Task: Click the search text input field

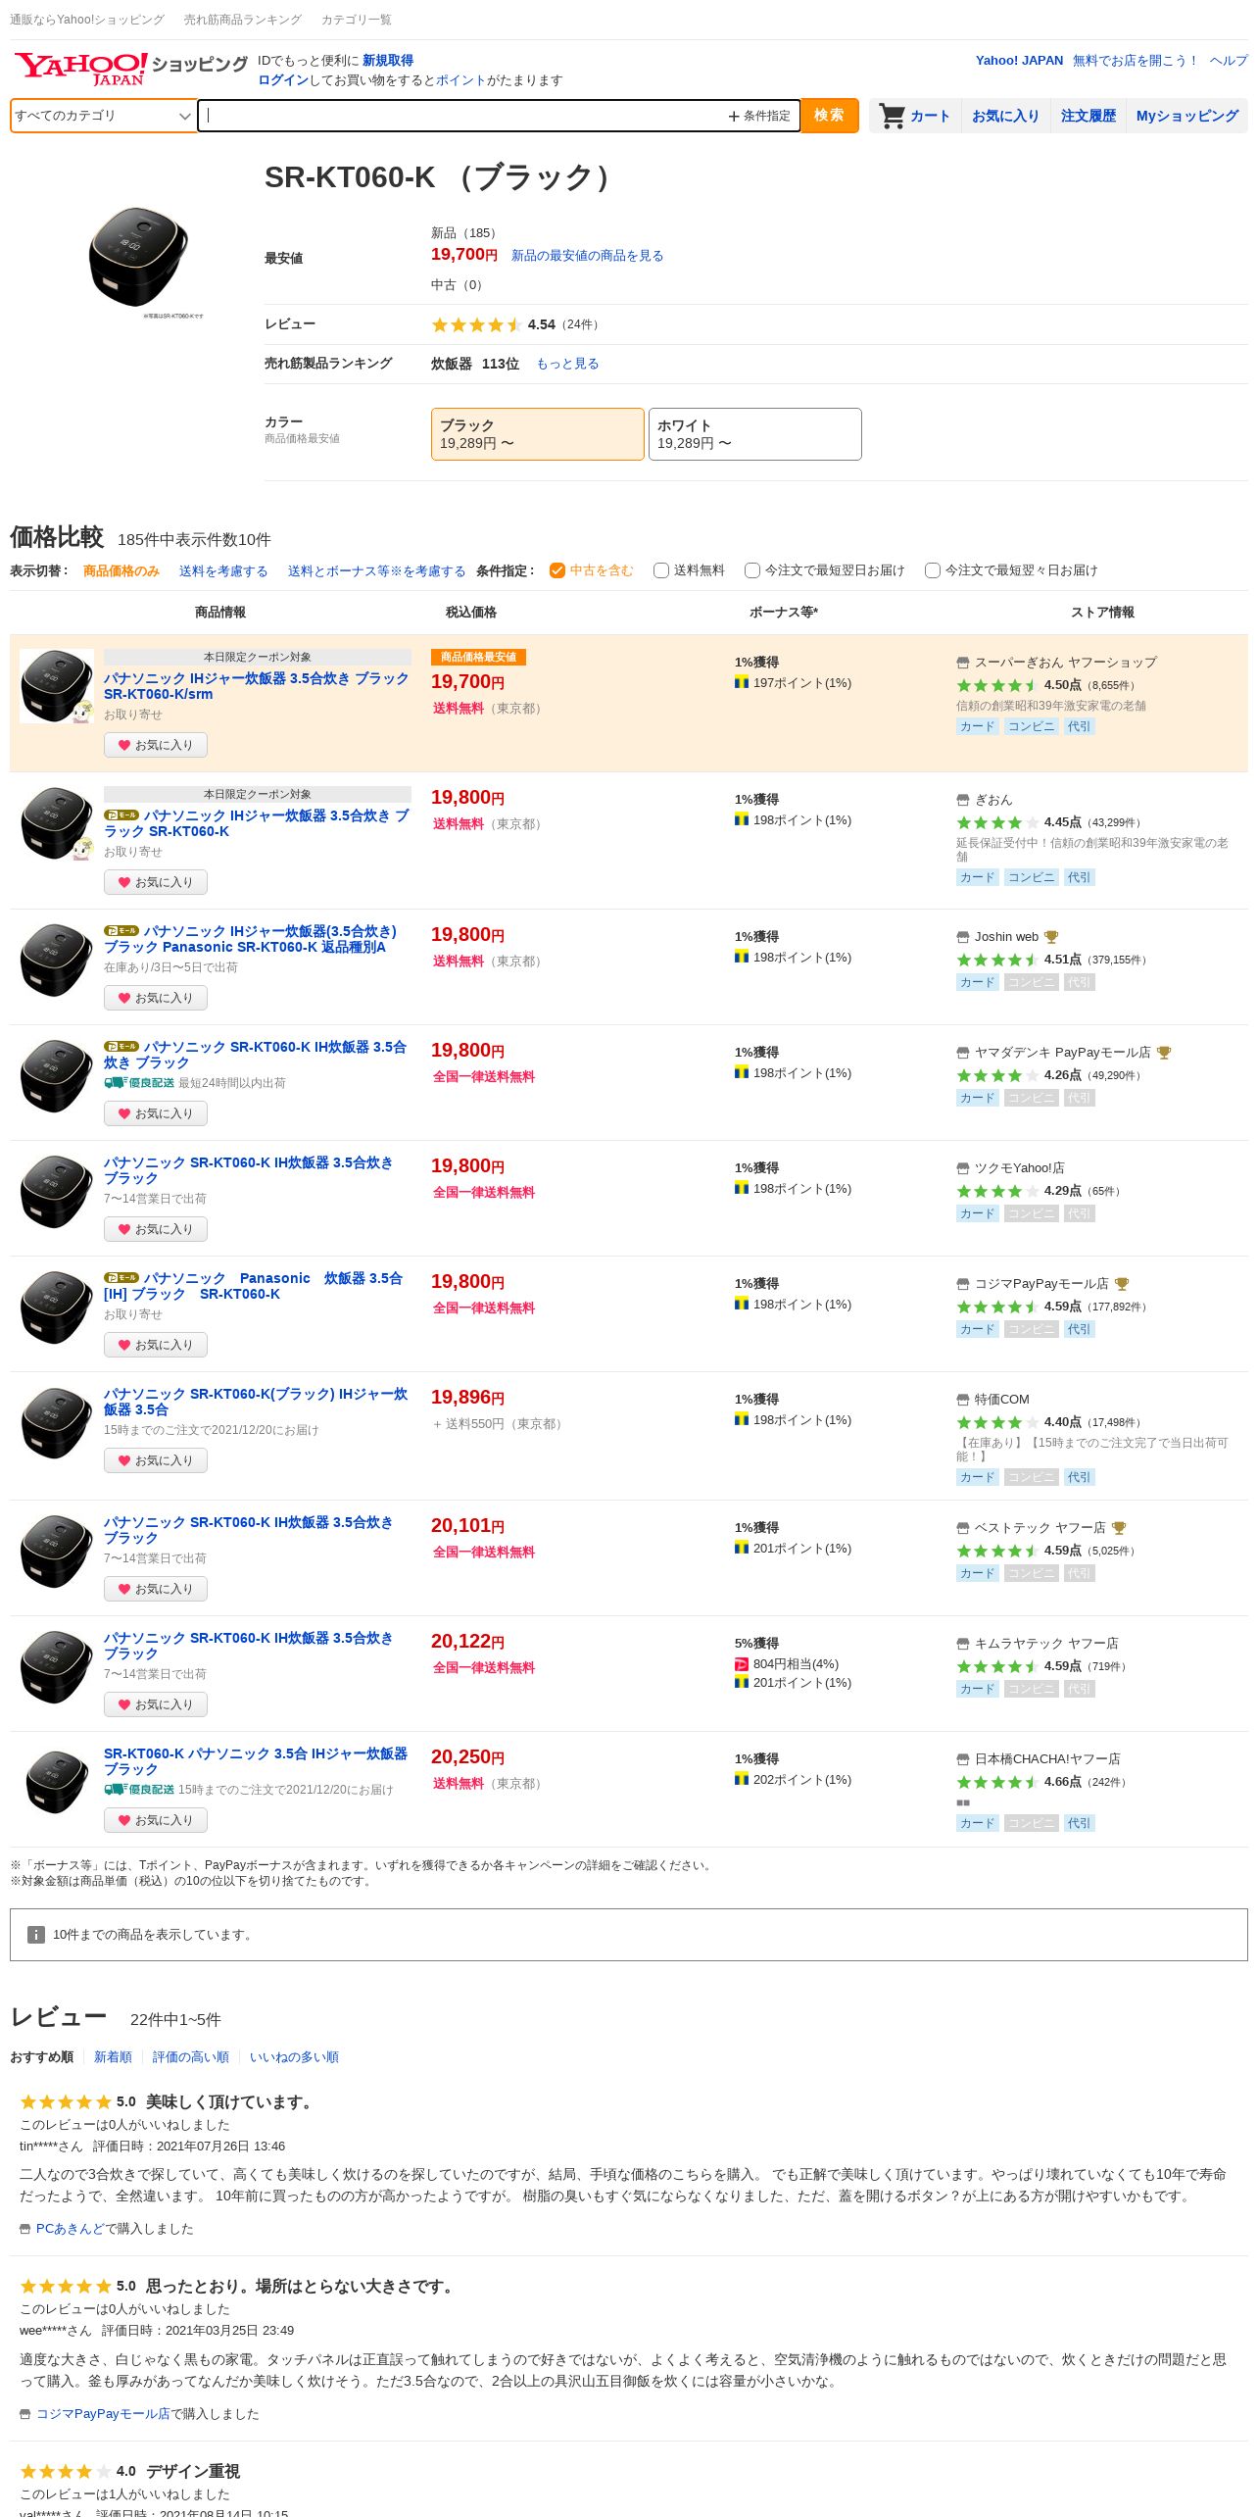Action: pyautogui.click(x=462, y=116)
